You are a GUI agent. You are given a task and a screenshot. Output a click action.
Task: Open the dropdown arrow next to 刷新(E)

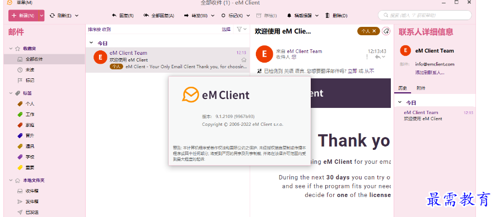point(77,16)
